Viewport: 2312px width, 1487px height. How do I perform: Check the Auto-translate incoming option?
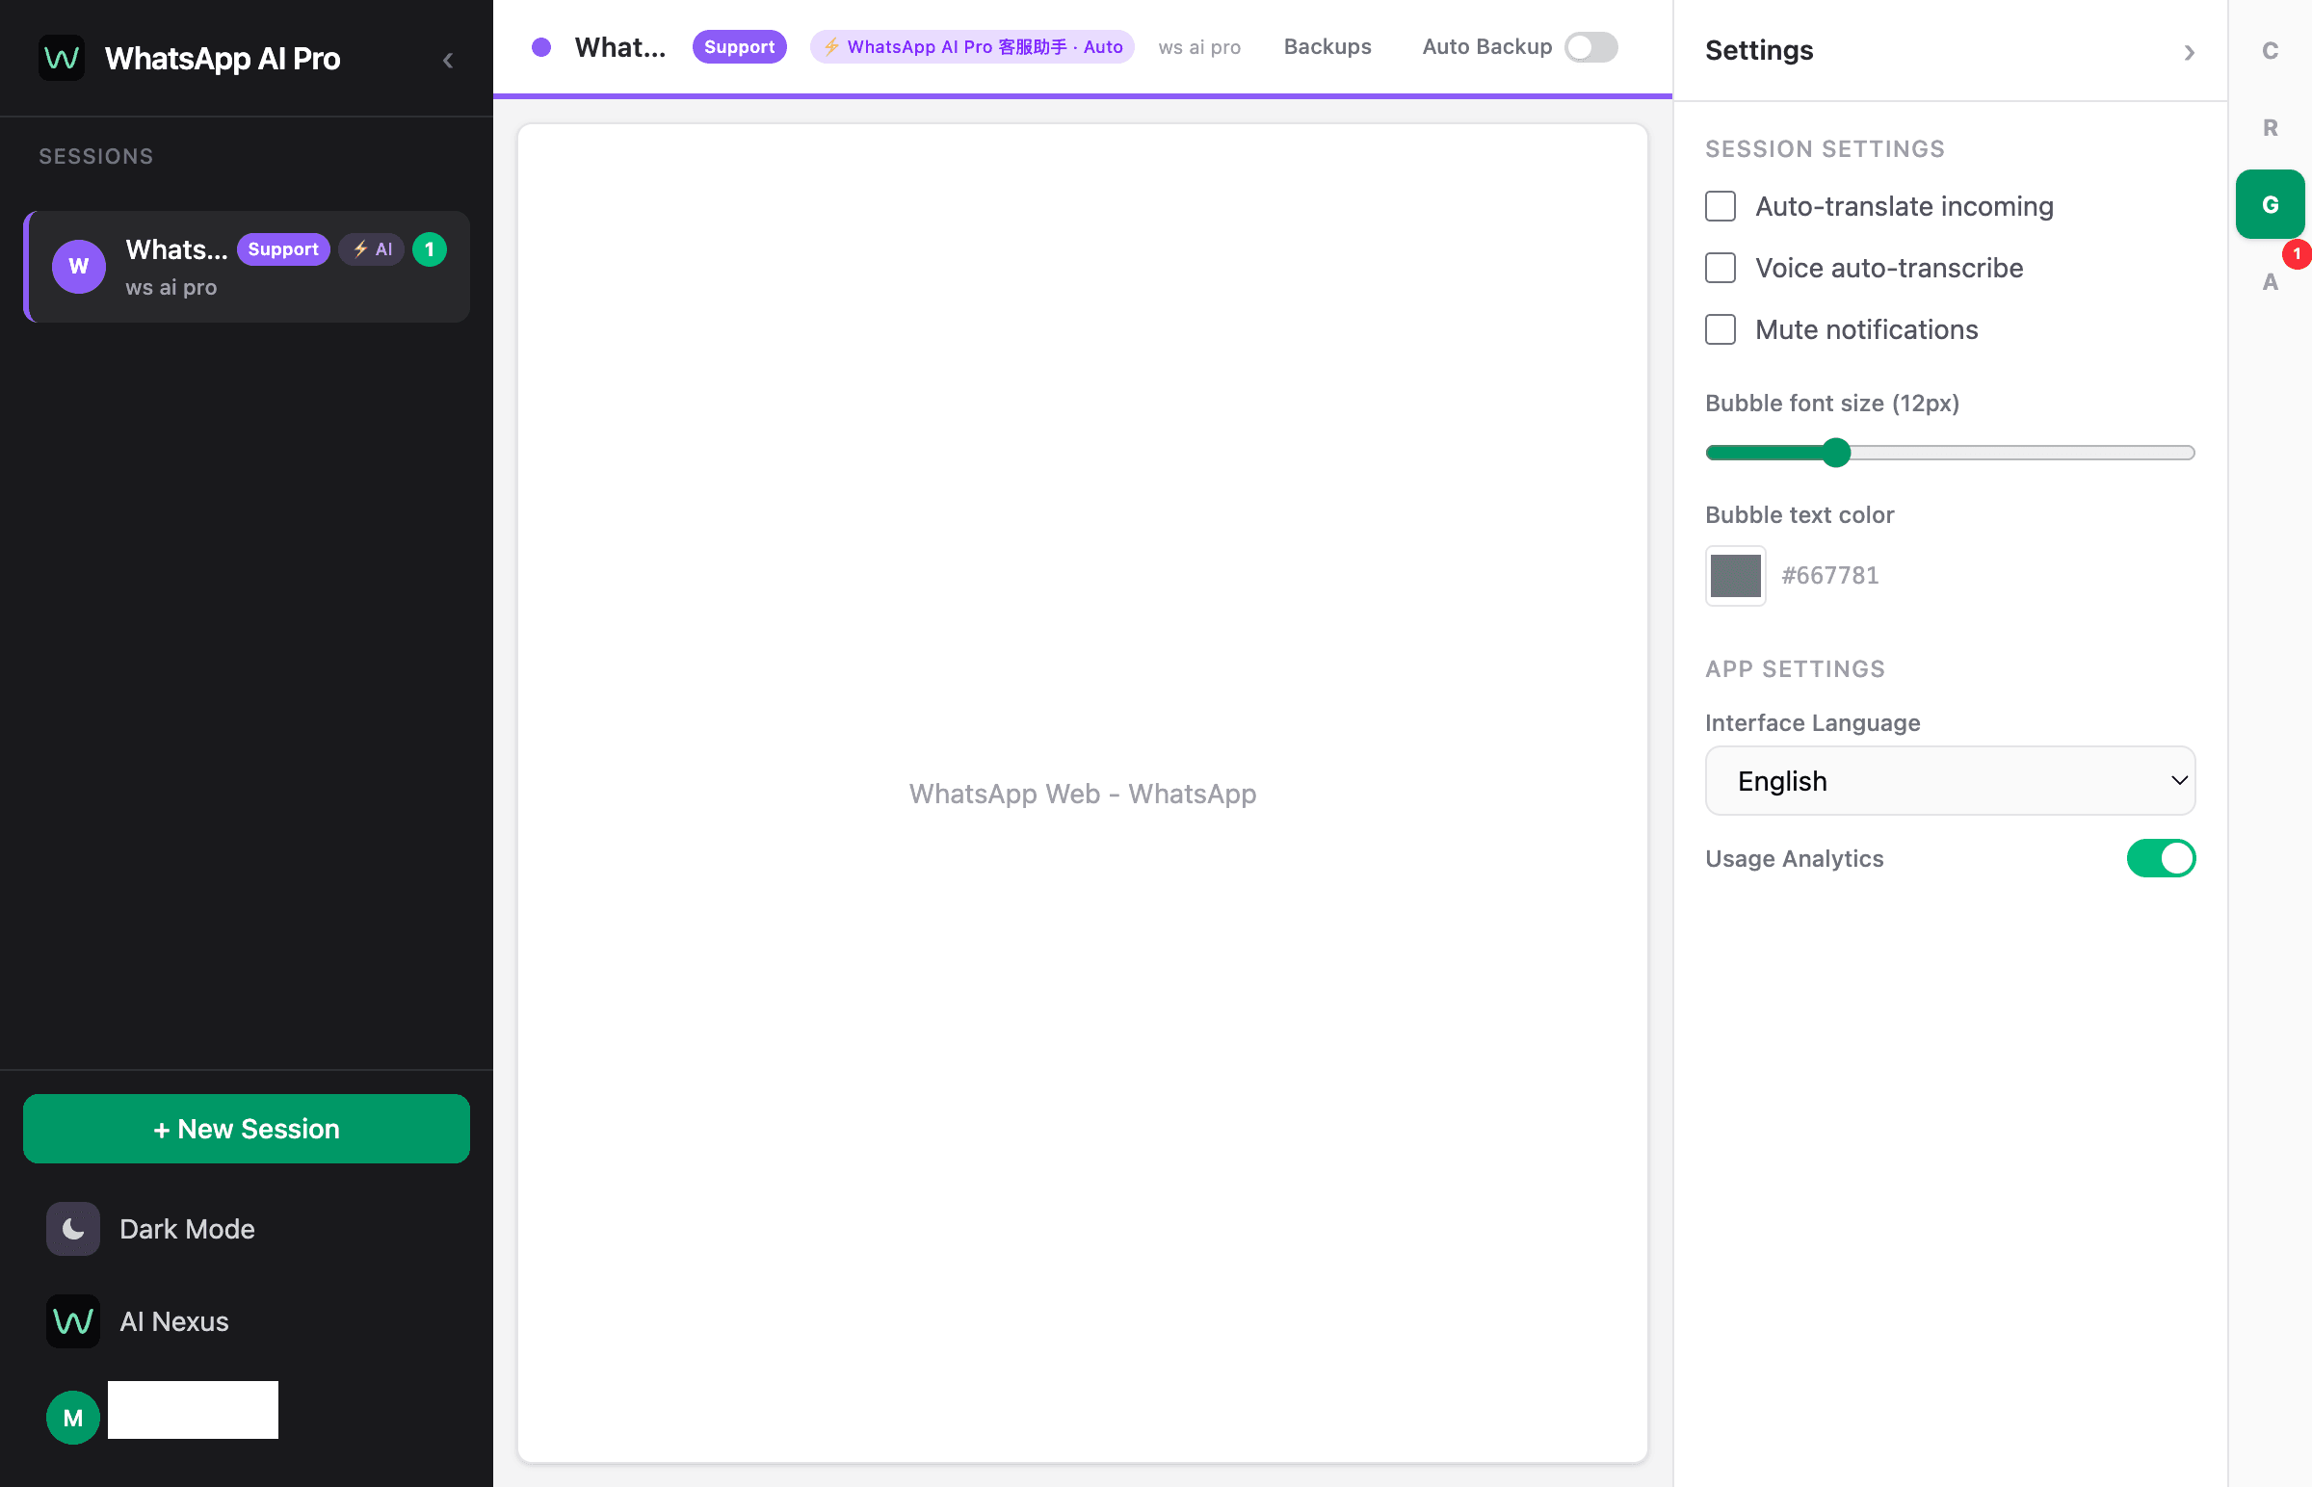1720,206
